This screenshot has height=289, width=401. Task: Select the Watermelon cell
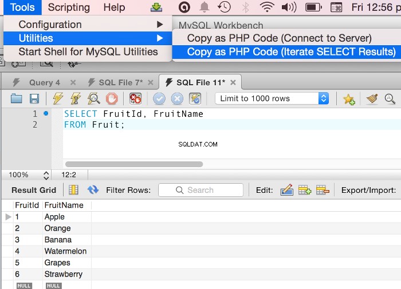click(x=67, y=251)
